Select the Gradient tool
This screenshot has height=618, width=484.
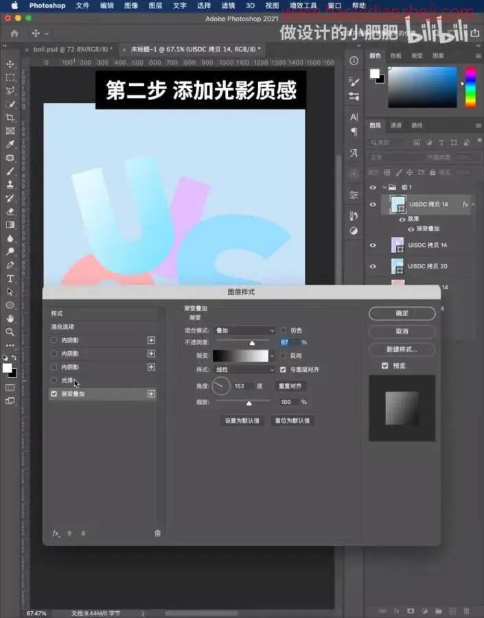(11, 225)
